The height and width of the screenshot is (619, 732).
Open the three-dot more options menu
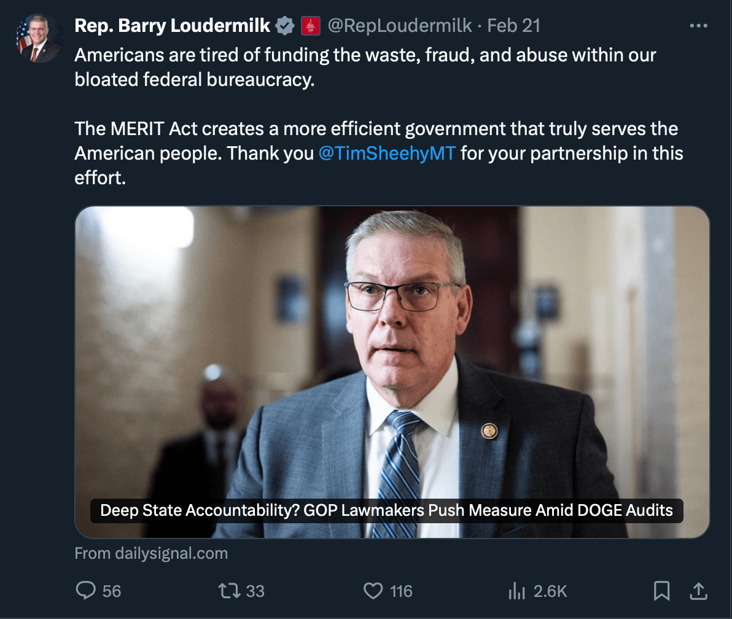pos(698,26)
